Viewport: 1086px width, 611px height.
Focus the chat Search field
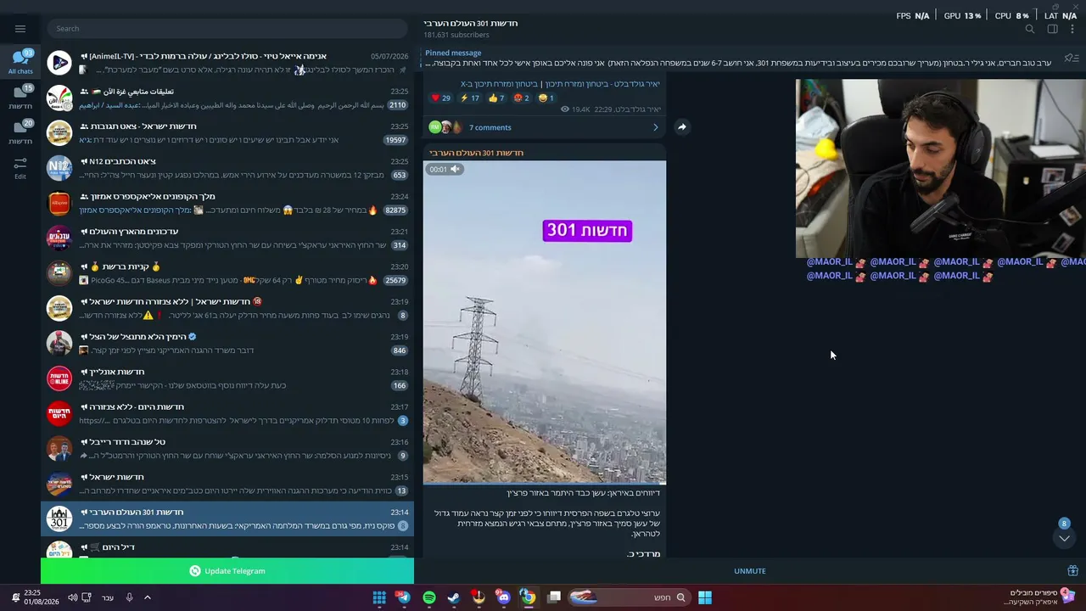(227, 28)
